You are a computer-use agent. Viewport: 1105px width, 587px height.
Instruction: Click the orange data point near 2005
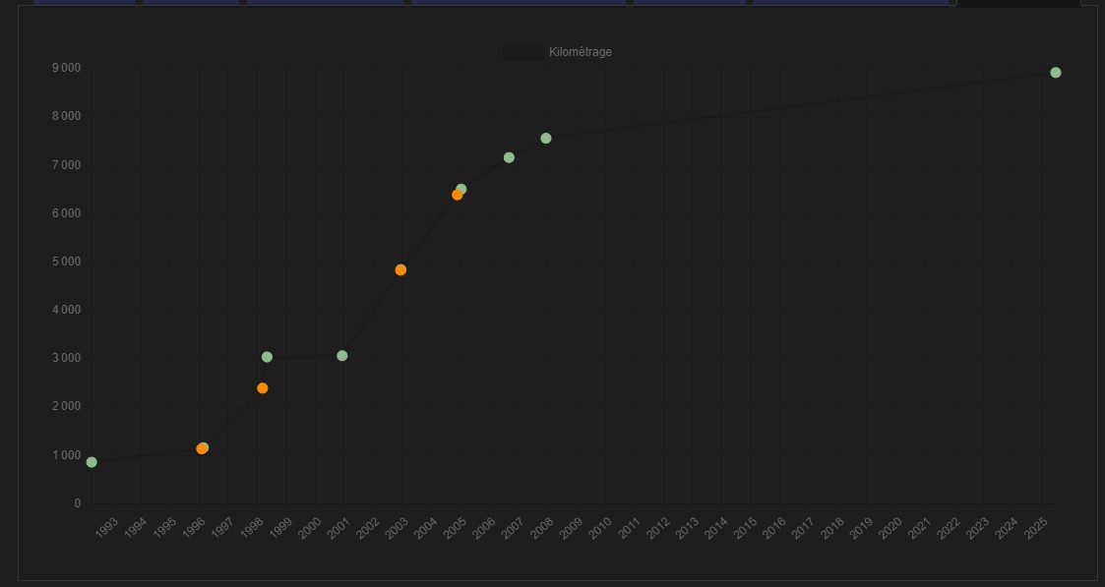[x=457, y=195]
